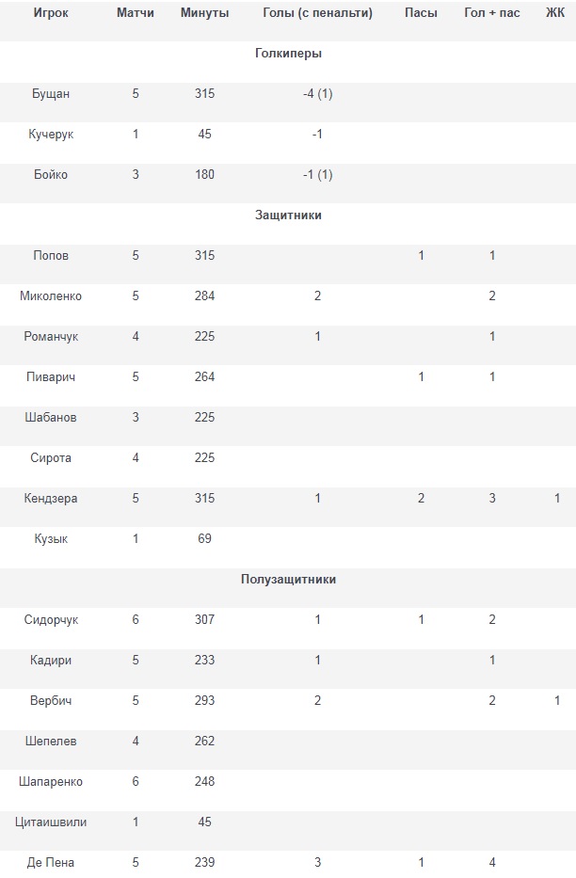Select player name Бущан
Image resolution: width=576 pixels, height=878 pixels.
pyautogui.click(x=51, y=94)
